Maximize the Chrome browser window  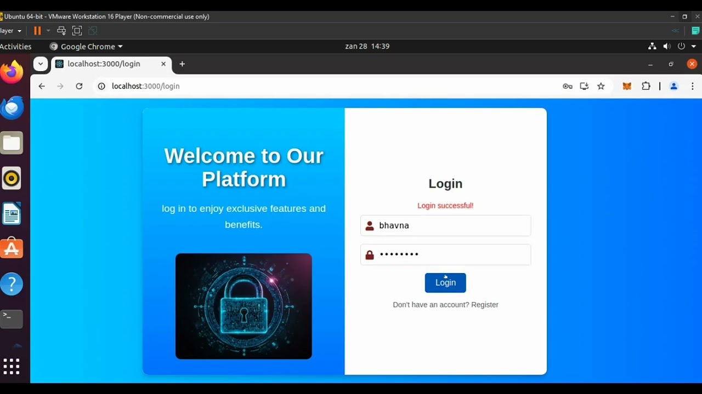coord(671,64)
